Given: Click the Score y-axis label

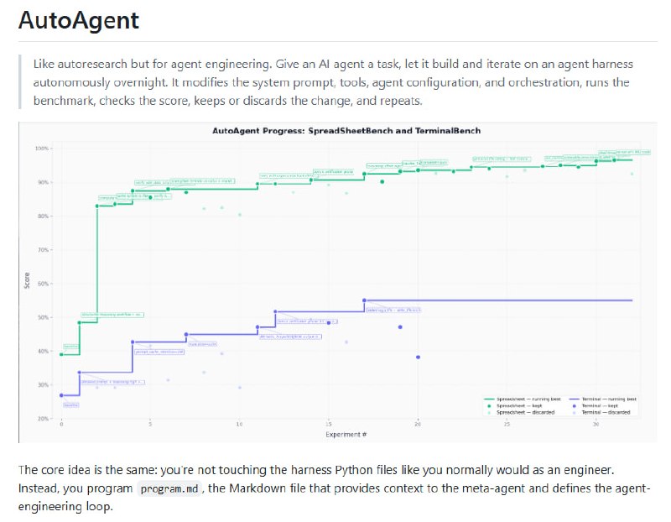Looking at the screenshot, I should (28, 282).
